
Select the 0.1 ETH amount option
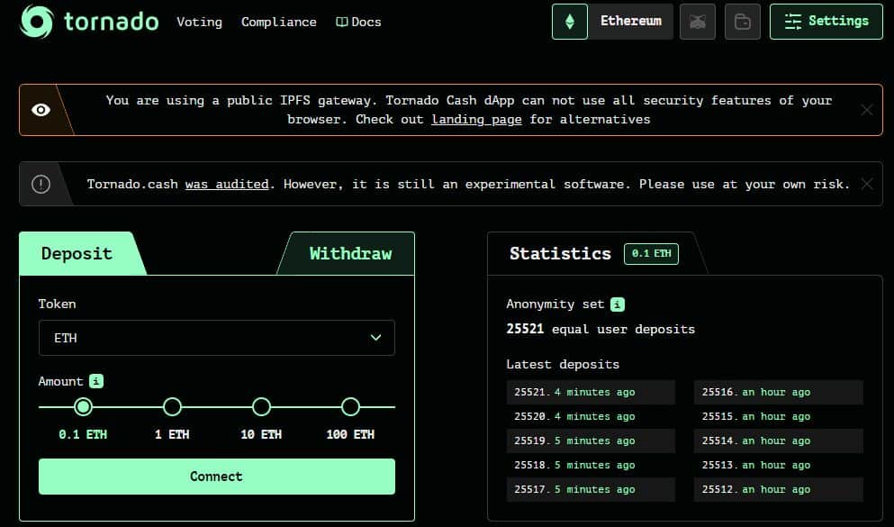click(x=83, y=406)
